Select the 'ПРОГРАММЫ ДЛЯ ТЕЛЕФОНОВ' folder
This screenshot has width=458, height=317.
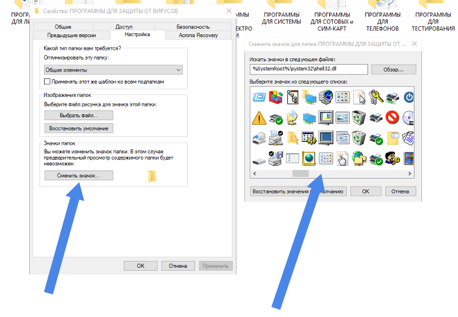click(x=382, y=16)
